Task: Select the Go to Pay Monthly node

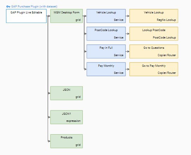Action: pos(154,69)
